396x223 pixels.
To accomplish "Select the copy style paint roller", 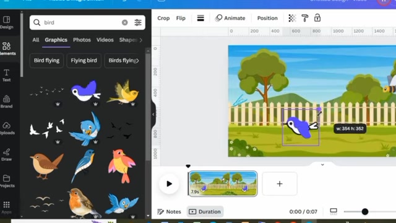I will (x=305, y=18).
